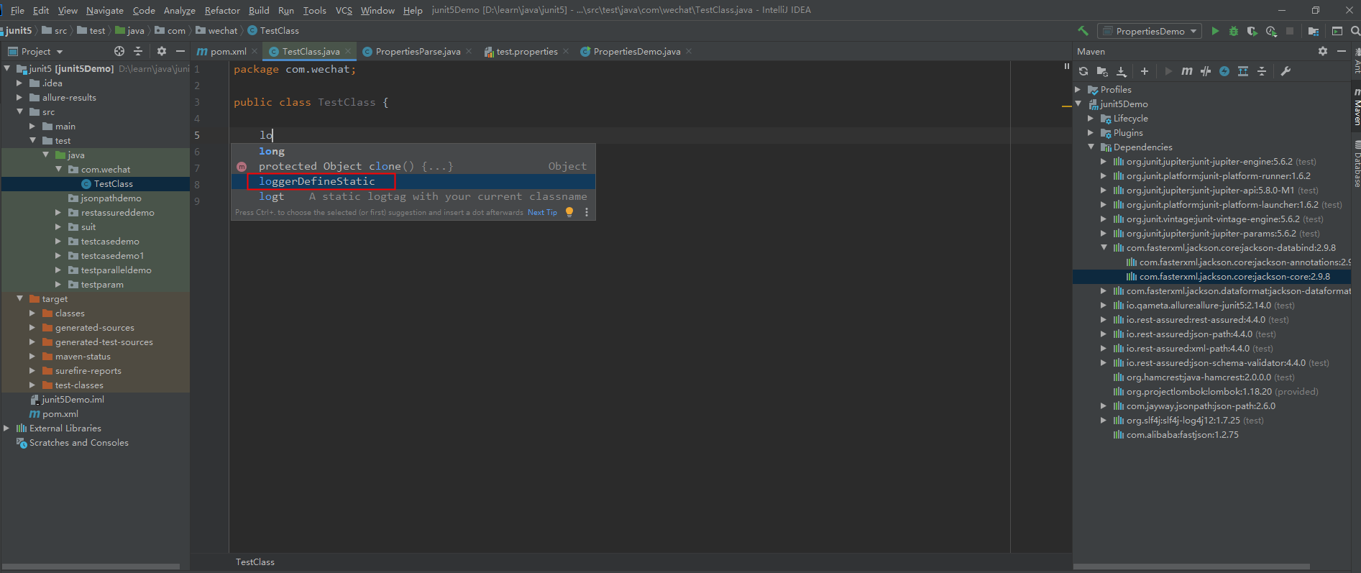Open the VCS menu
The width and height of the screenshot is (1361, 573).
coord(344,10)
